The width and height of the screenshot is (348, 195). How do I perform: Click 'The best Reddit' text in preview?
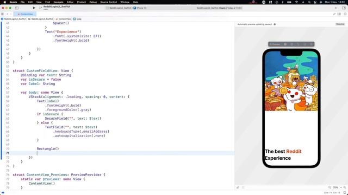[283, 152]
